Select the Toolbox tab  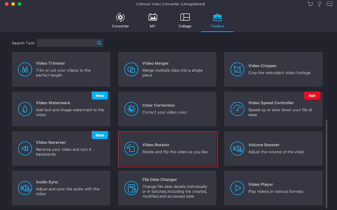217,21
